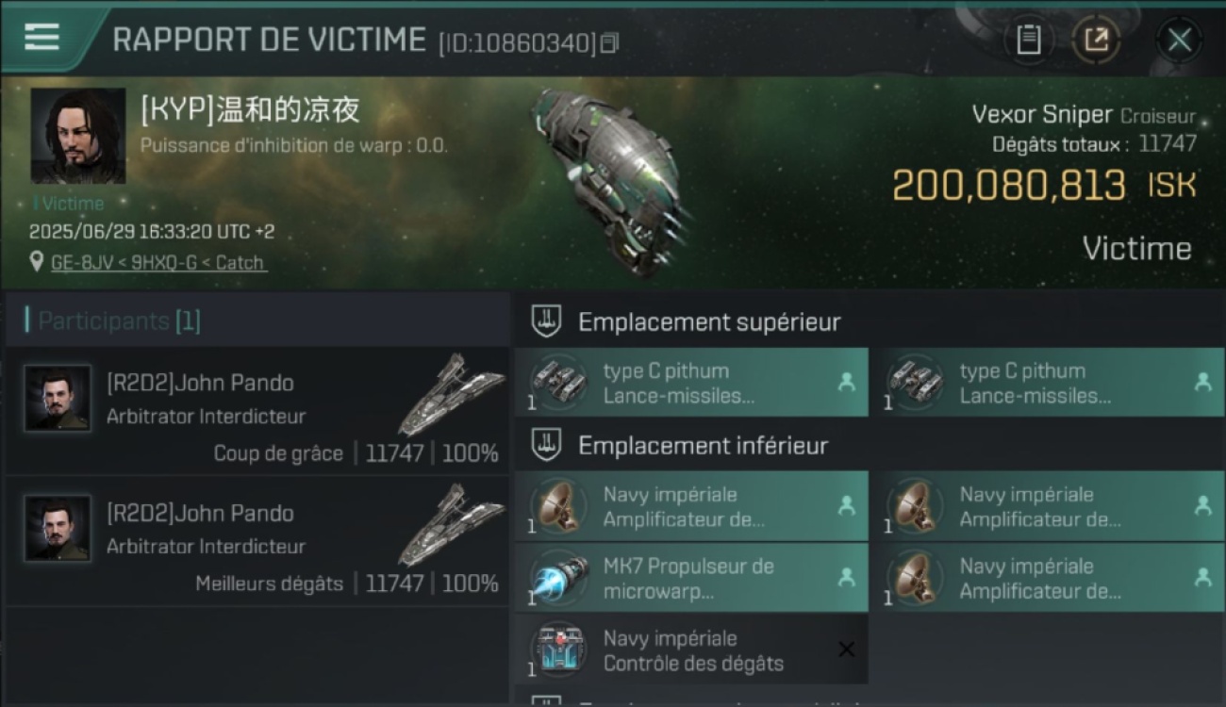This screenshot has height=707, width=1226.
Task: Close the victim report window
Action: (x=1179, y=40)
